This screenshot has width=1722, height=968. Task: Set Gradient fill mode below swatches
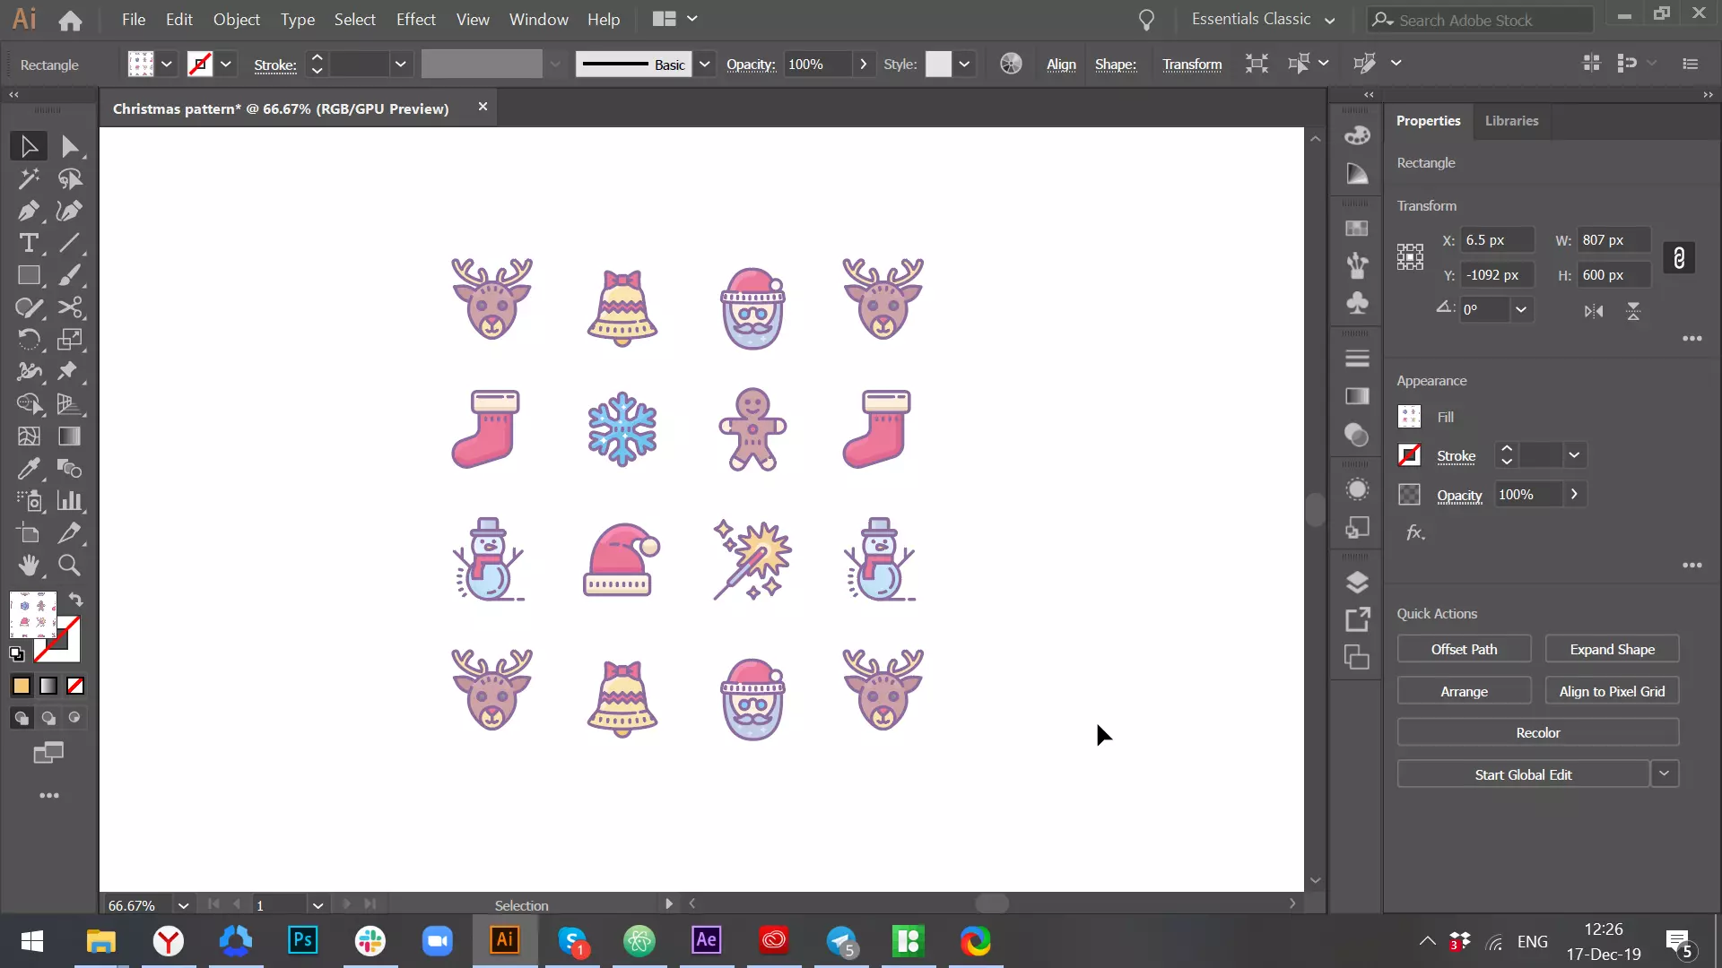coord(48,686)
